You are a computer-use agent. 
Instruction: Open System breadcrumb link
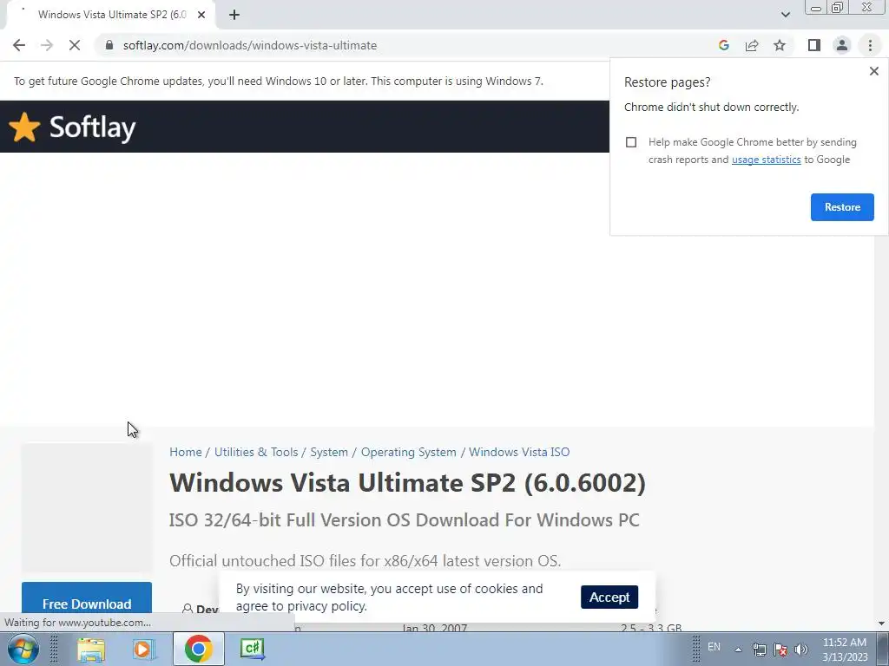(x=329, y=452)
